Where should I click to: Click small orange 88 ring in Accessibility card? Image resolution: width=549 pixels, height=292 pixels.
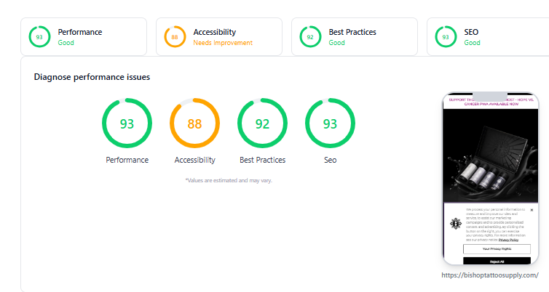pyautogui.click(x=175, y=36)
